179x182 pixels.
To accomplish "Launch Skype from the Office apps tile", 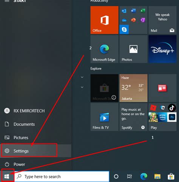I will [x=124, y=29].
